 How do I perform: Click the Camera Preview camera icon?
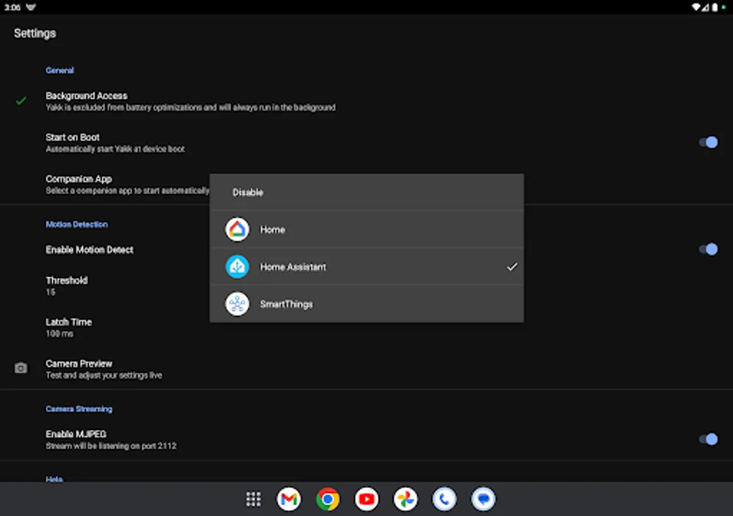point(21,368)
